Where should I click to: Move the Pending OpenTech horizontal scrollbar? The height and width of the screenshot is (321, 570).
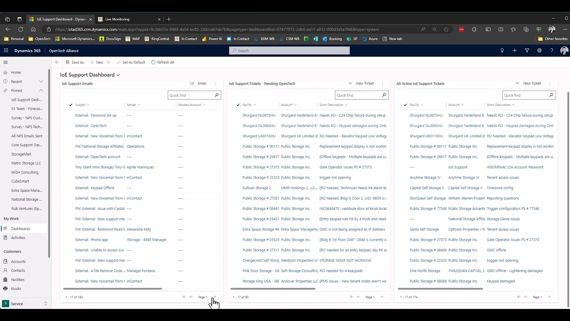273,289
